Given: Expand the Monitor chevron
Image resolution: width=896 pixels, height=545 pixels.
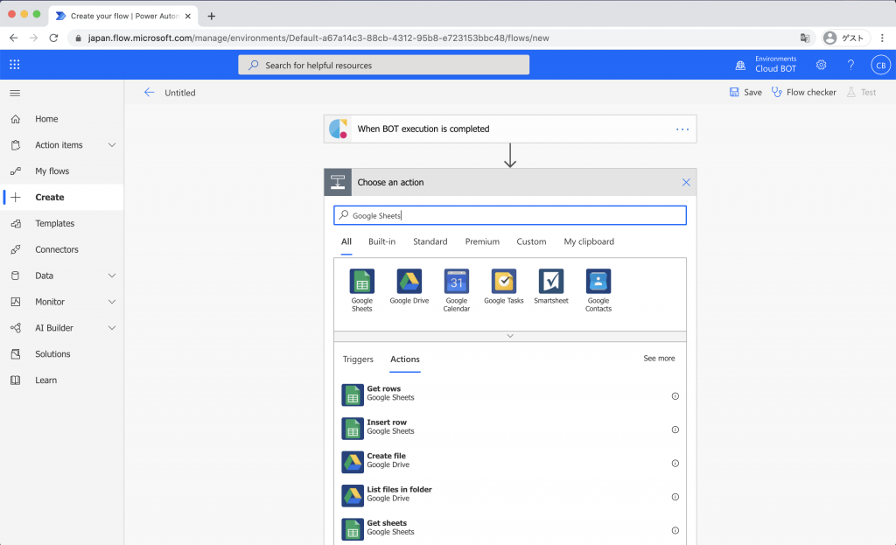Looking at the screenshot, I should (x=112, y=302).
